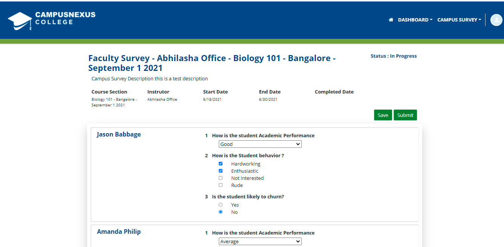The height and width of the screenshot is (247, 504).
Task: Check the Rude behavior option
Action: point(221,185)
